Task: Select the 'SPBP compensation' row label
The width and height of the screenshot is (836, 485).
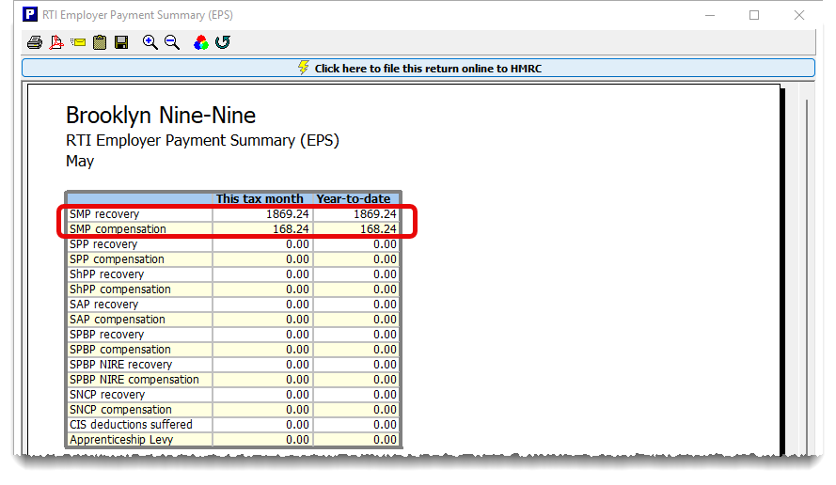Action: tap(120, 349)
